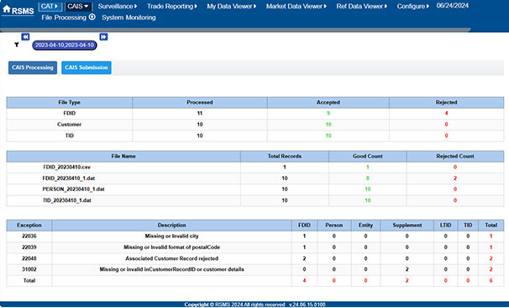The image size is (509, 308).
Task: Click 'Missing or Invalid format of postalCode' description
Action: coord(171,247)
